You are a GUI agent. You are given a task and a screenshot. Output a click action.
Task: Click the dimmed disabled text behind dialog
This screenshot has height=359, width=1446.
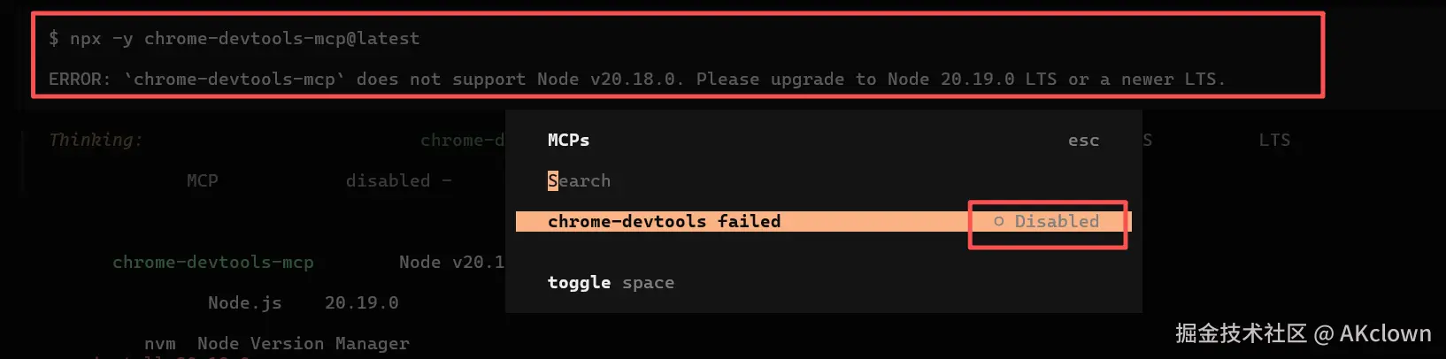point(388,181)
